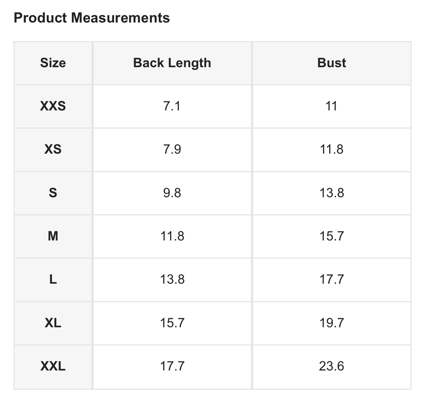
Task: Click the L size row label
Action: 53,279
